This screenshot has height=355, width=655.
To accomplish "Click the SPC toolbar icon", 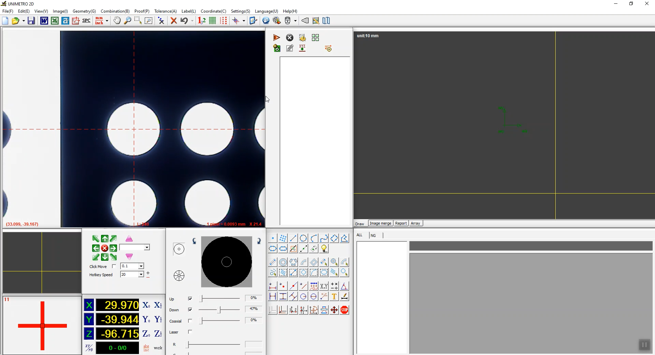I will (x=86, y=21).
